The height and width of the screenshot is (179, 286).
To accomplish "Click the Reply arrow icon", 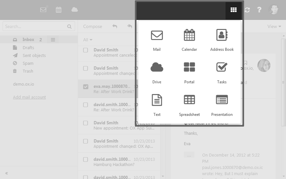I will (x=115, y=26).
